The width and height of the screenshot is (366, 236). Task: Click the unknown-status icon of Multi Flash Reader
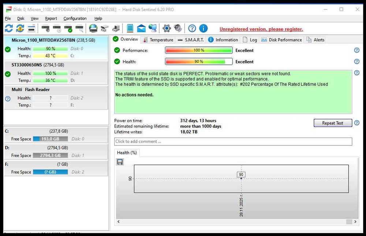(8, 99)
